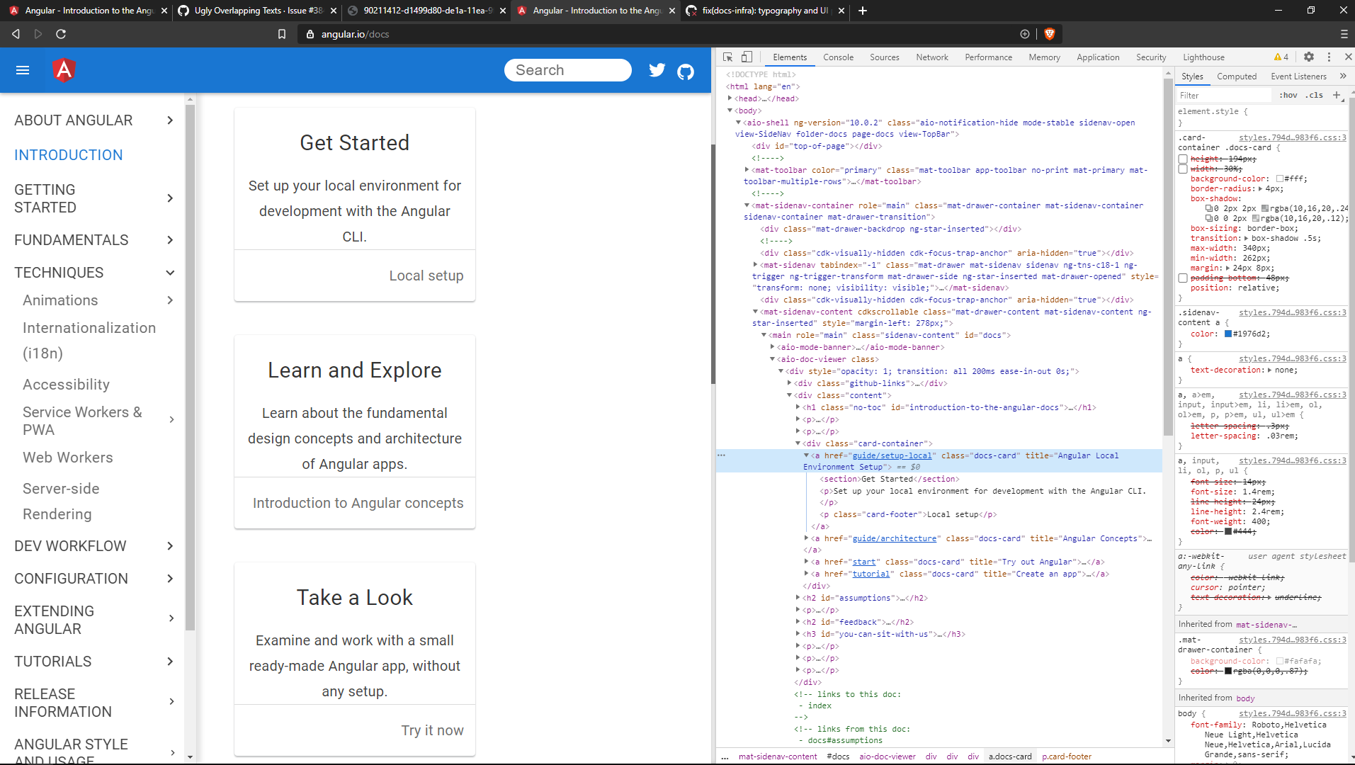The height and width of the screenshot is (765, 1355).
Task: Open the Angular GitHub page via GitHub icon
Action: coord(686,70)
